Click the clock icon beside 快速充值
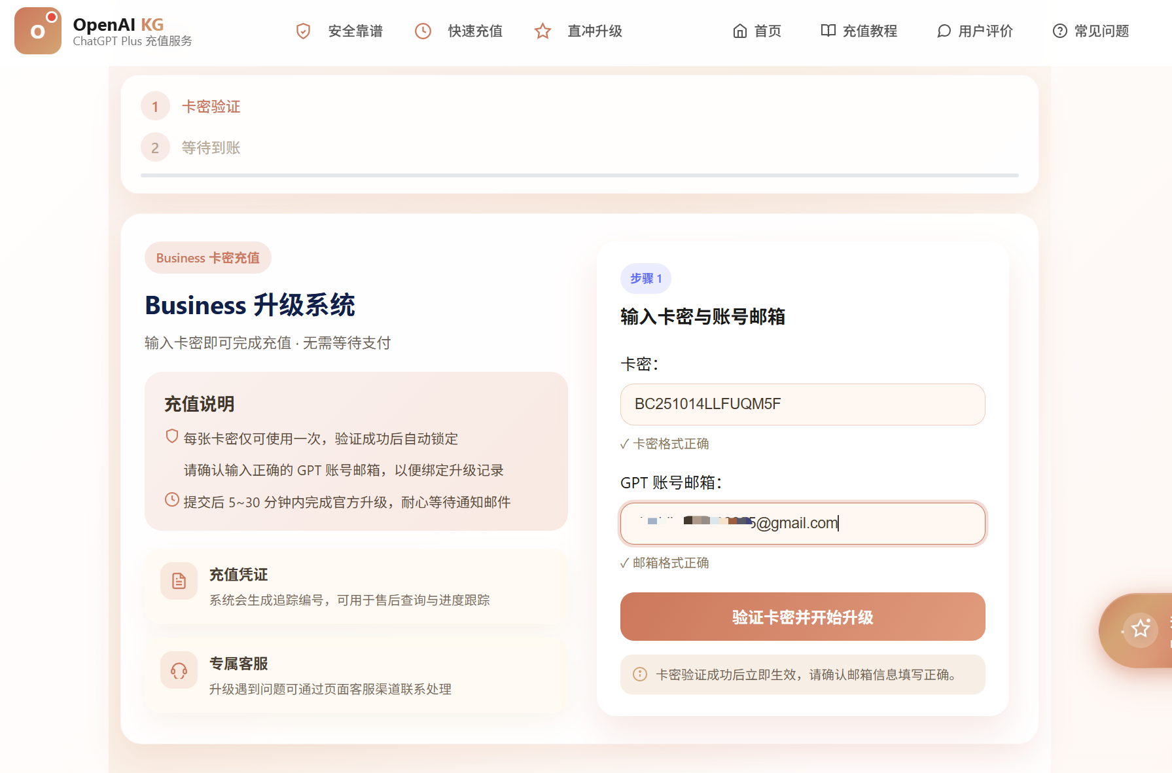 tap(423, 31)
